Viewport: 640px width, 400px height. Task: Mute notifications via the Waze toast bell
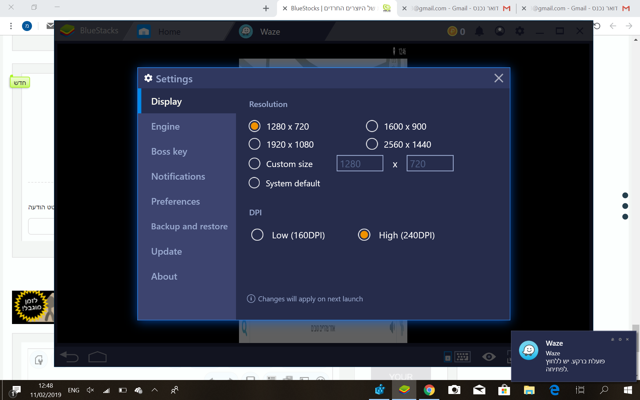tap(613, 339)
